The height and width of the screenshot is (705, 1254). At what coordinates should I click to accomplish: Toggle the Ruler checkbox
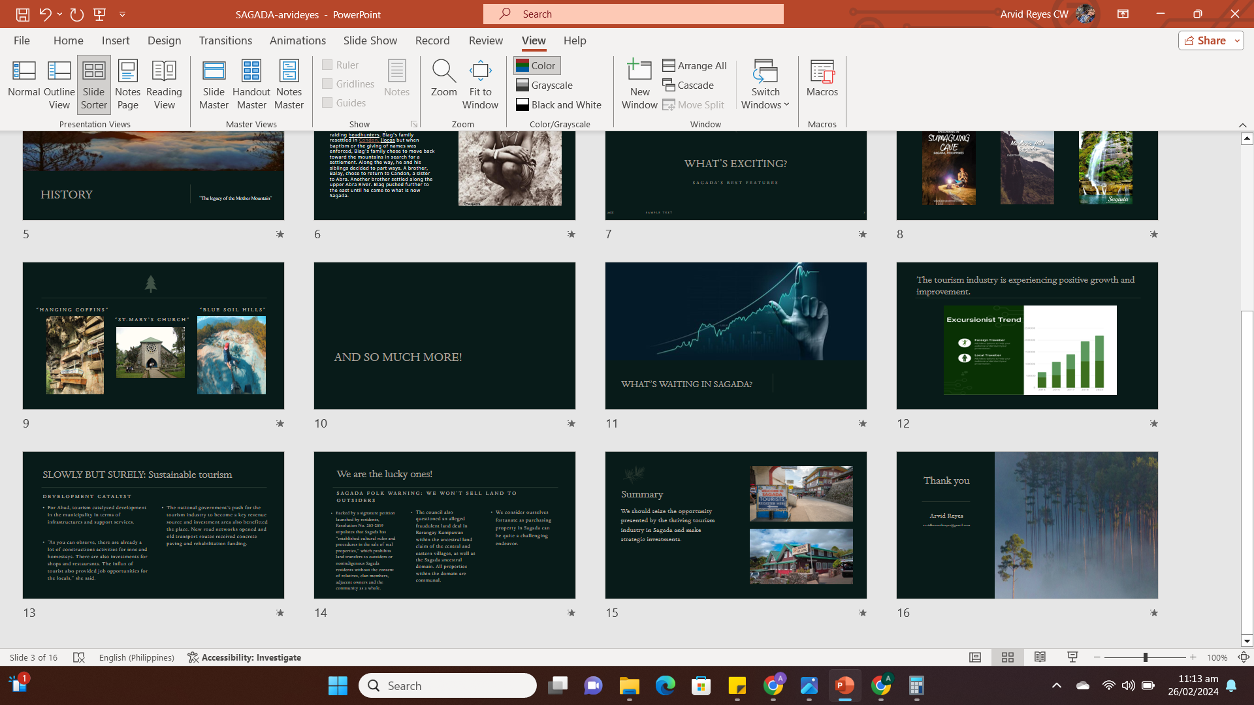[x=340, y=65]
